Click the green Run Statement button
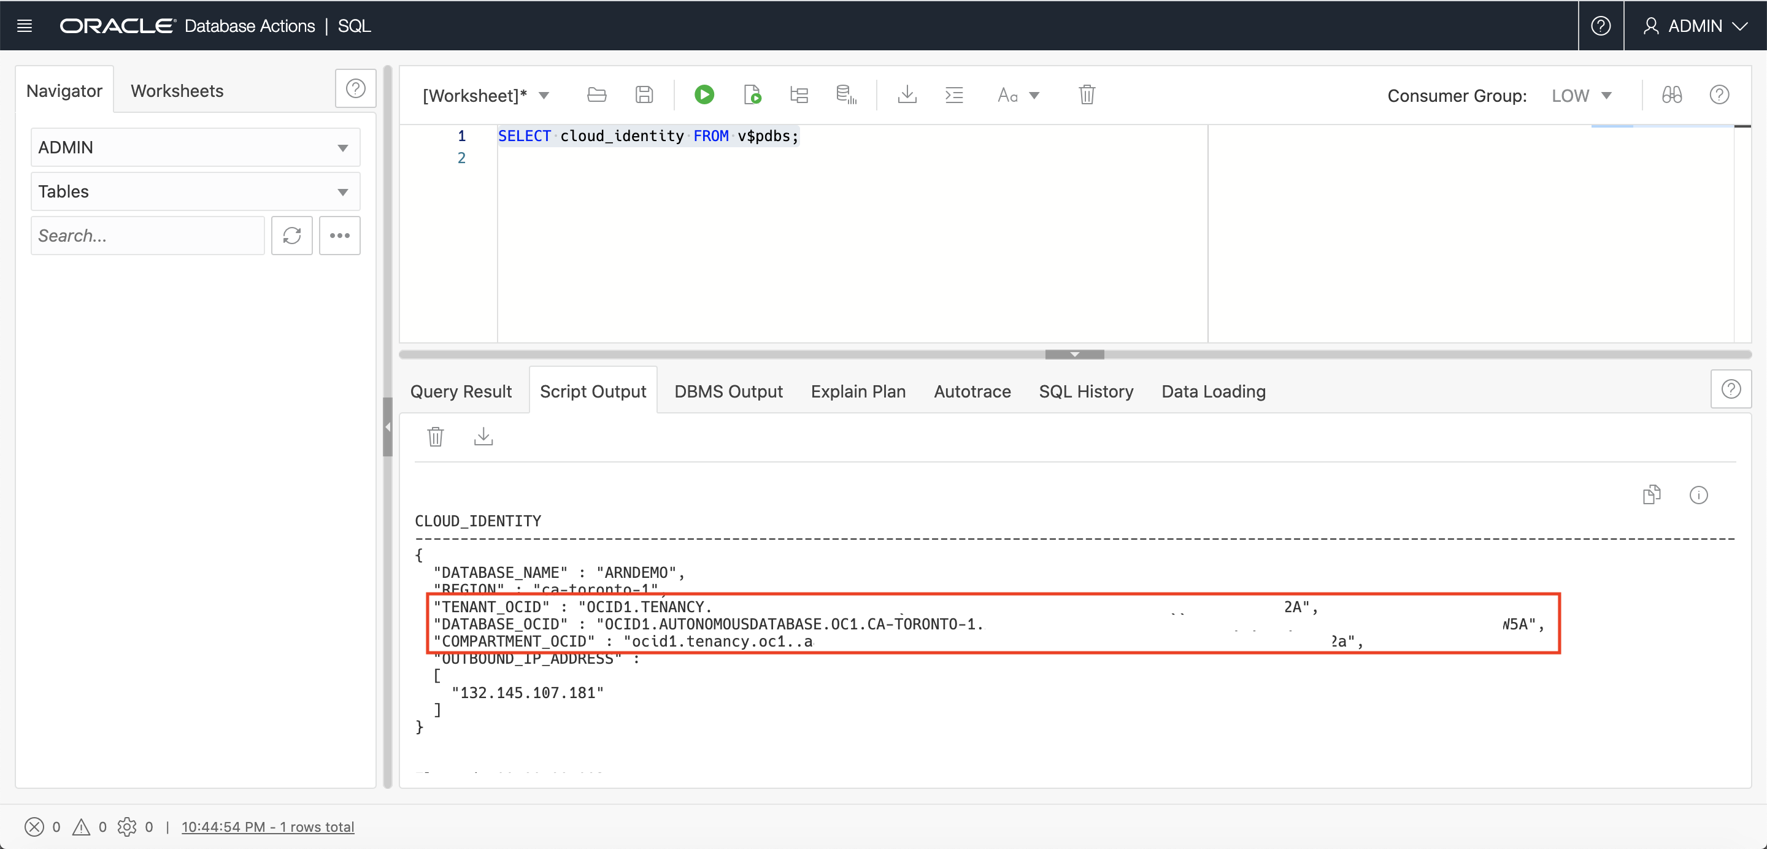 point(704,94)
